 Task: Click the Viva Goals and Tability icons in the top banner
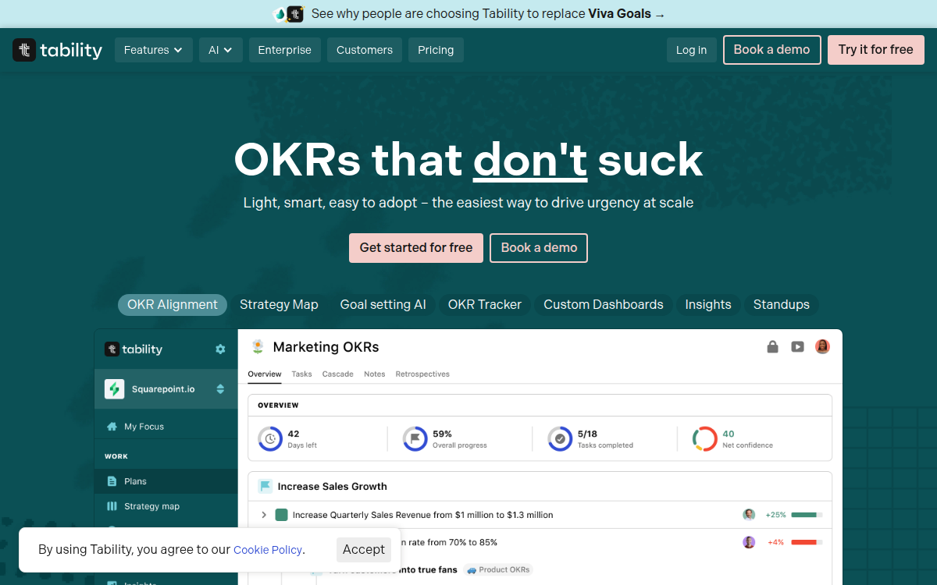pos(288,14)
